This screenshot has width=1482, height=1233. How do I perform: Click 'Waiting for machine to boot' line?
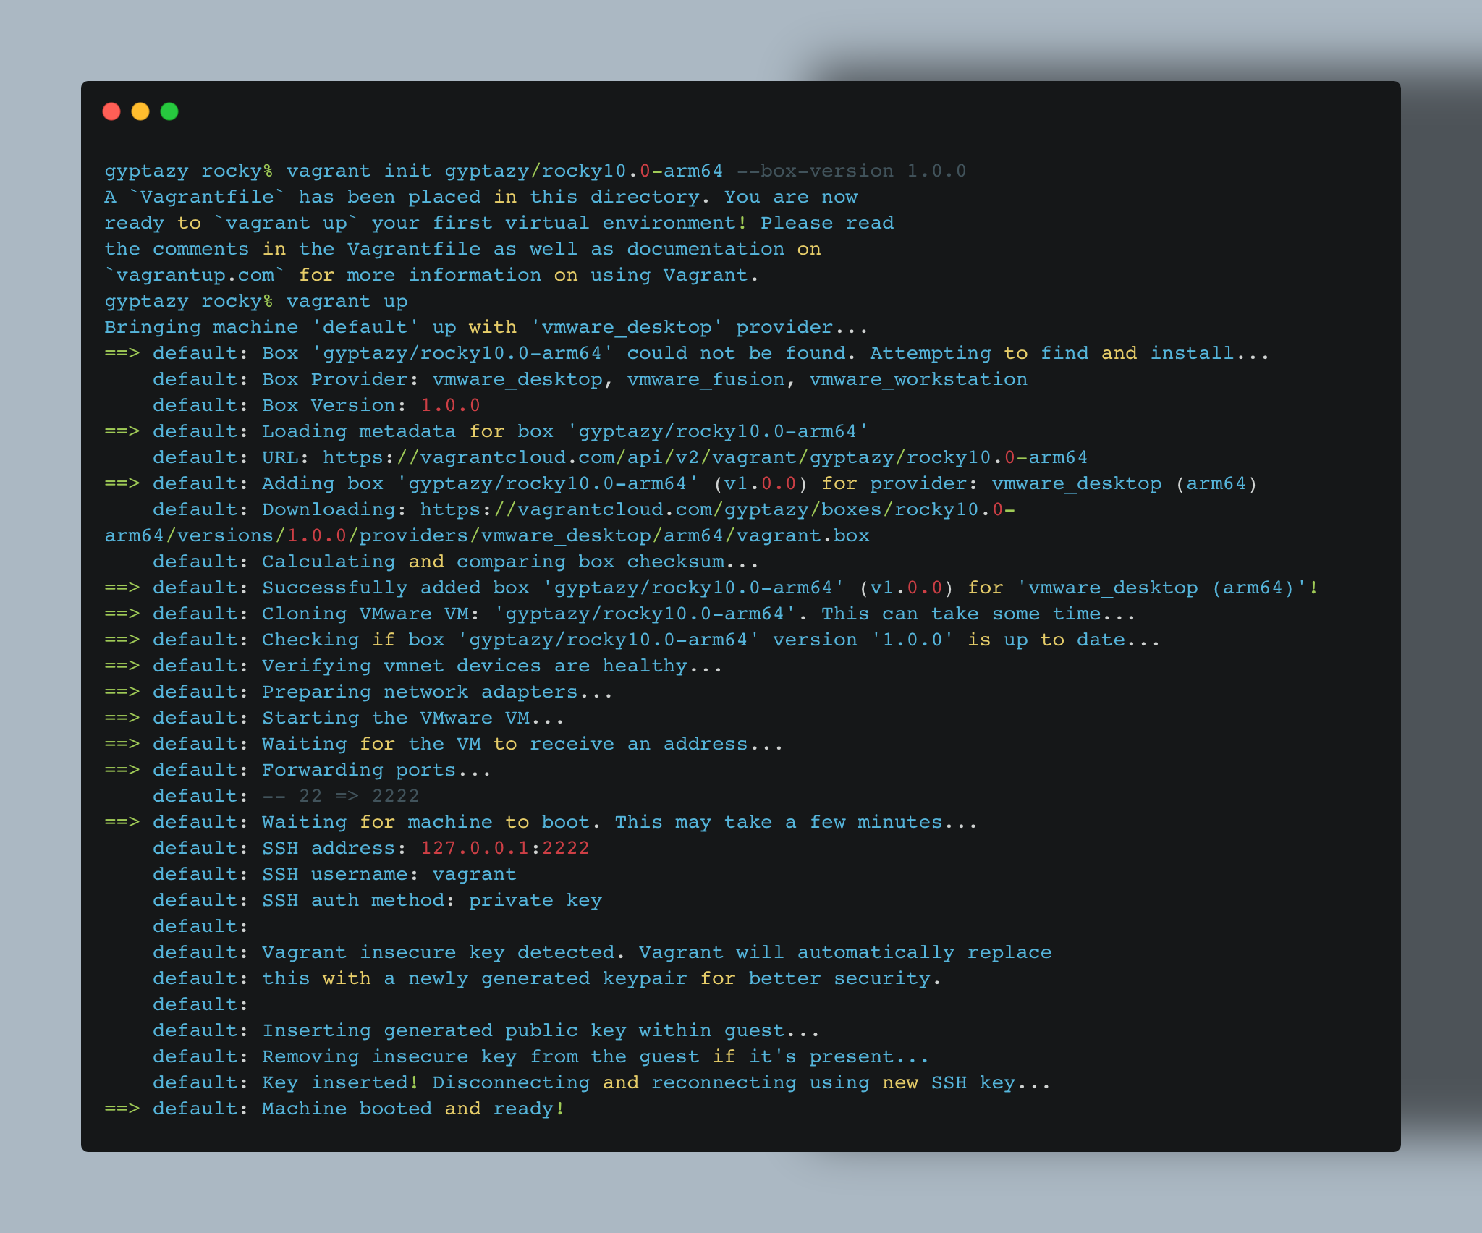point(541,823)
